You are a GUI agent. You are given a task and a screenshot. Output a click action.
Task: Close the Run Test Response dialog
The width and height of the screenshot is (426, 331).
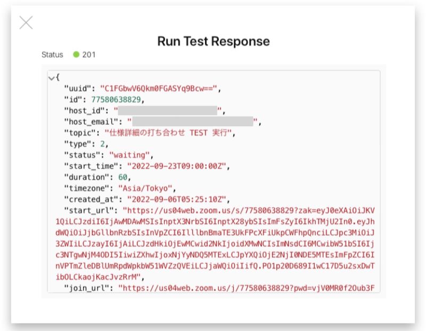point(26,22)
